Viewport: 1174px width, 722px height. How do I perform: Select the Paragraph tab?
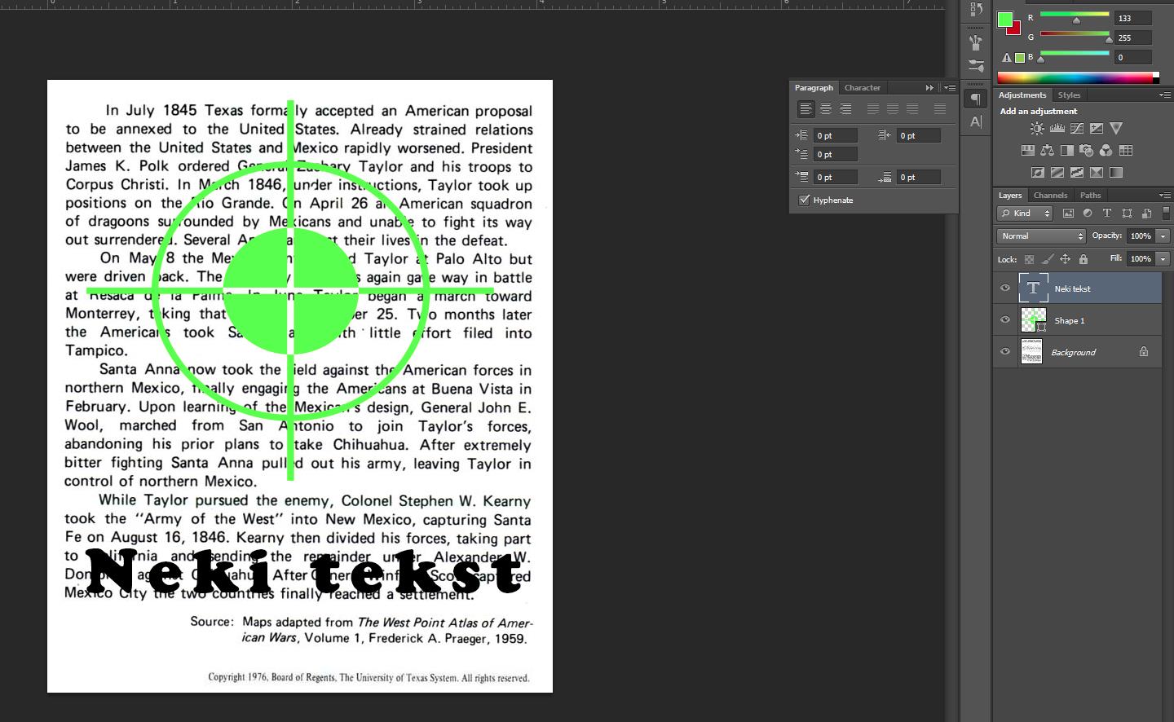click(814, 88)
